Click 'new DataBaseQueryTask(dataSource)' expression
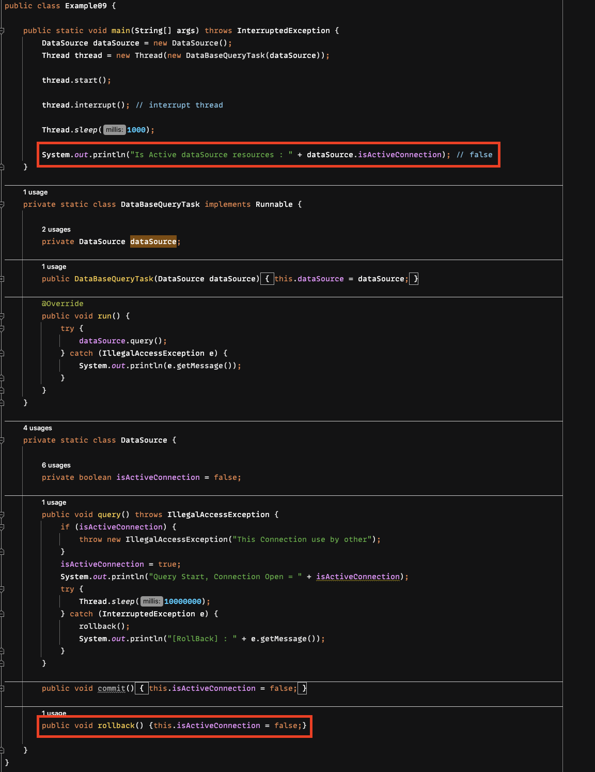This screenshot has height=772, width=595. (244, 55)
